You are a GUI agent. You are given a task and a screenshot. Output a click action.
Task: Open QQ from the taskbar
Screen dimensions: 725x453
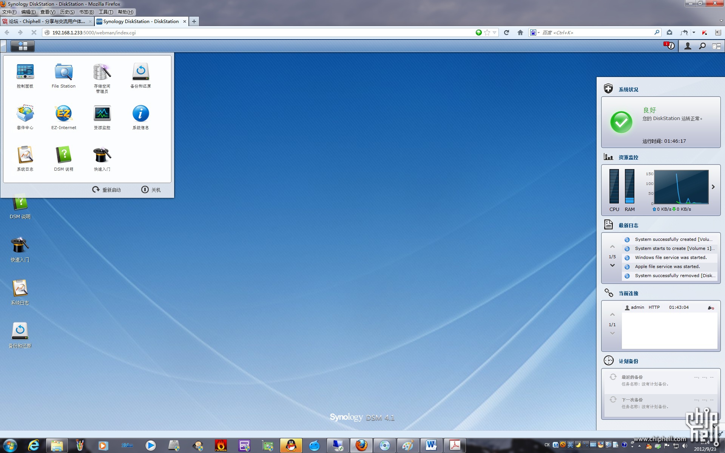[x=291, y=445]
